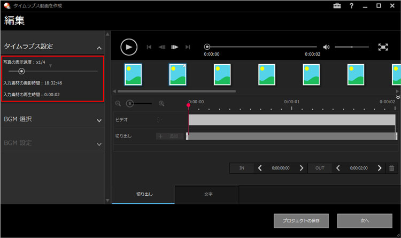
Task: Switch preview to full screen
Action: (x=383, y=47)
